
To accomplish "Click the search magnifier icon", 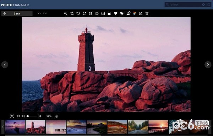I will (167, 5).
